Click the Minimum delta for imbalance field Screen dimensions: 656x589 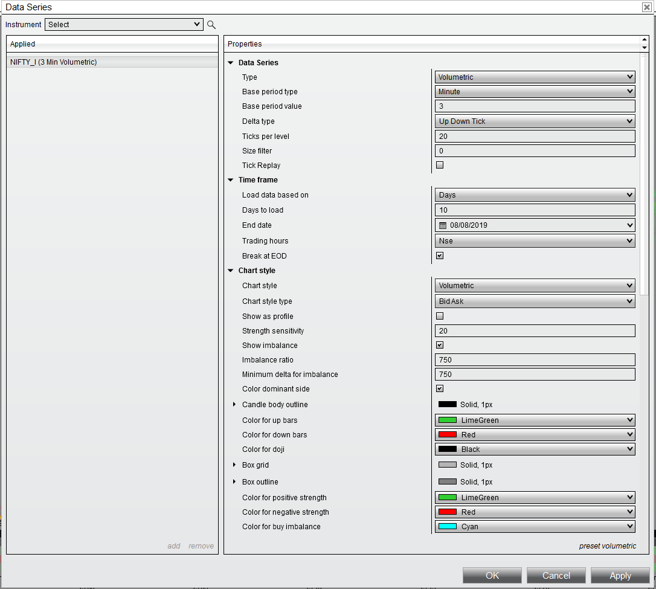[x=535, y=375]
